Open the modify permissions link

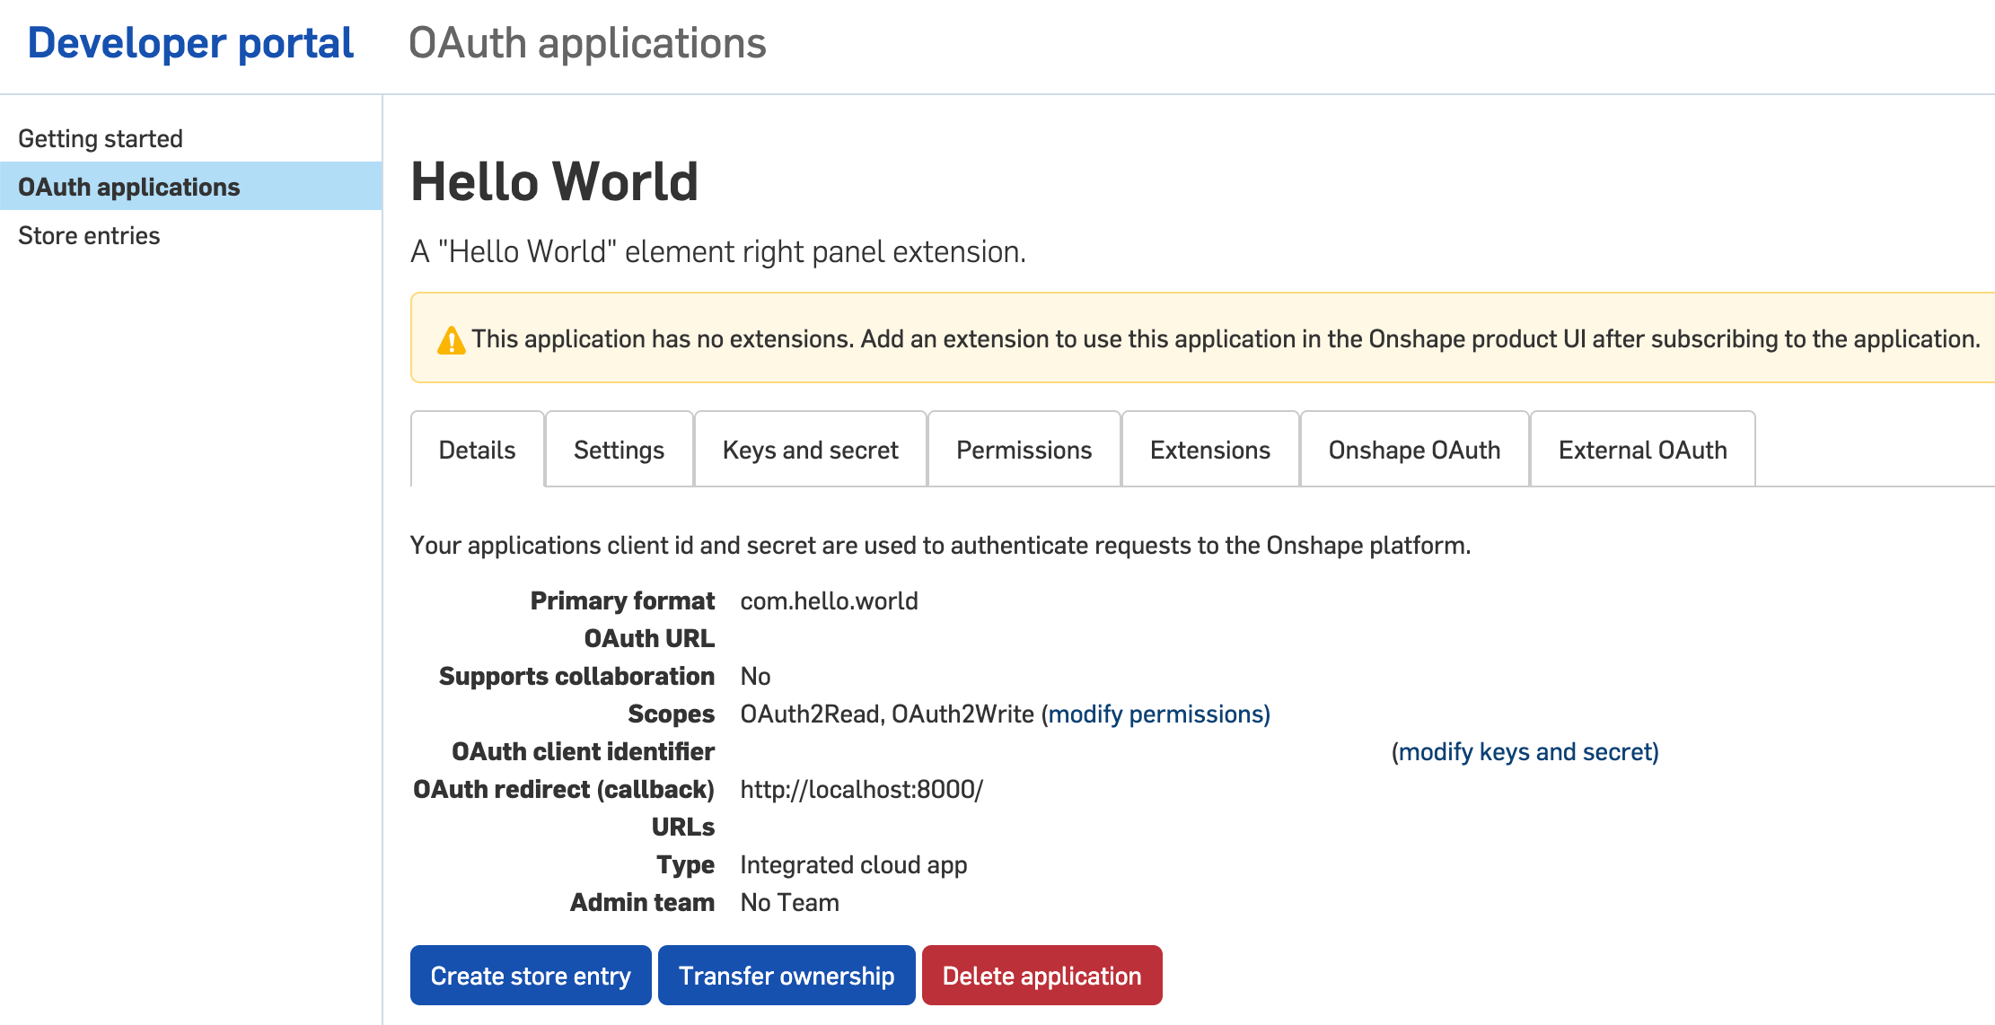(x=1158, y=714)
